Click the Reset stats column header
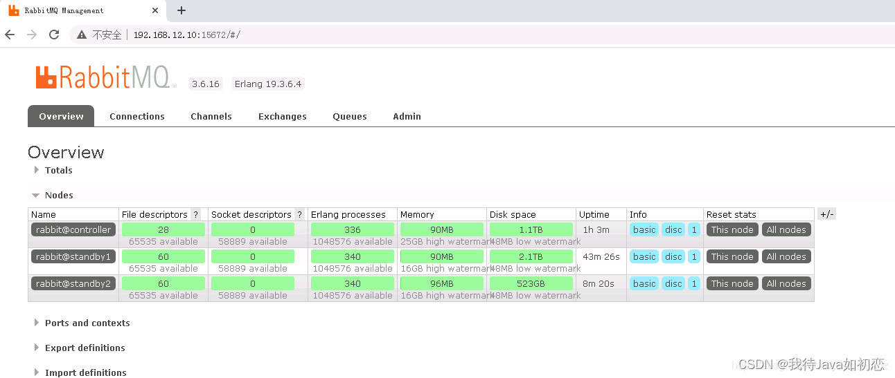895x378 pixels. pos(732,214)
